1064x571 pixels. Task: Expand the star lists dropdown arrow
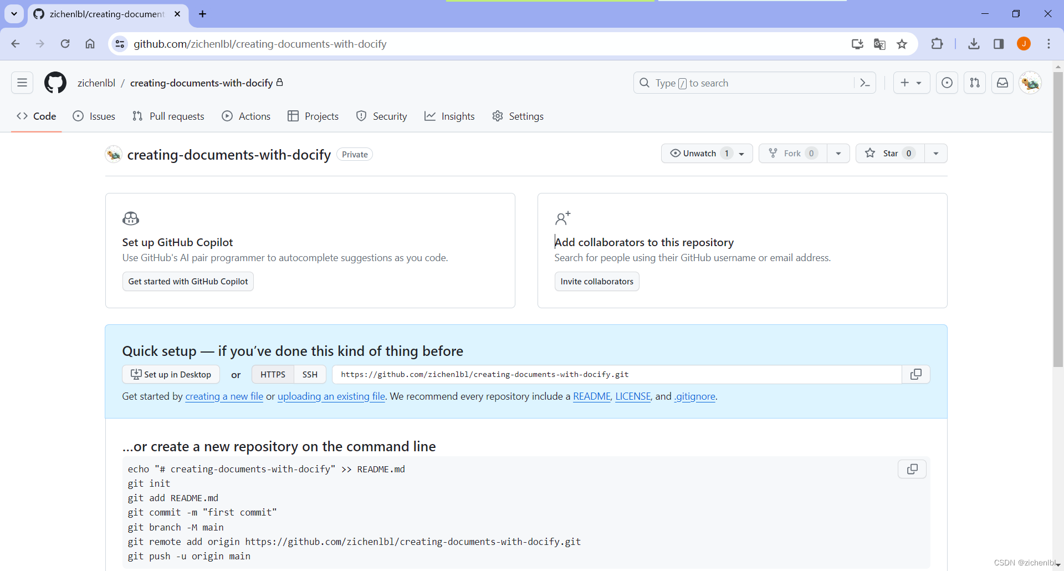pos(936,154)
